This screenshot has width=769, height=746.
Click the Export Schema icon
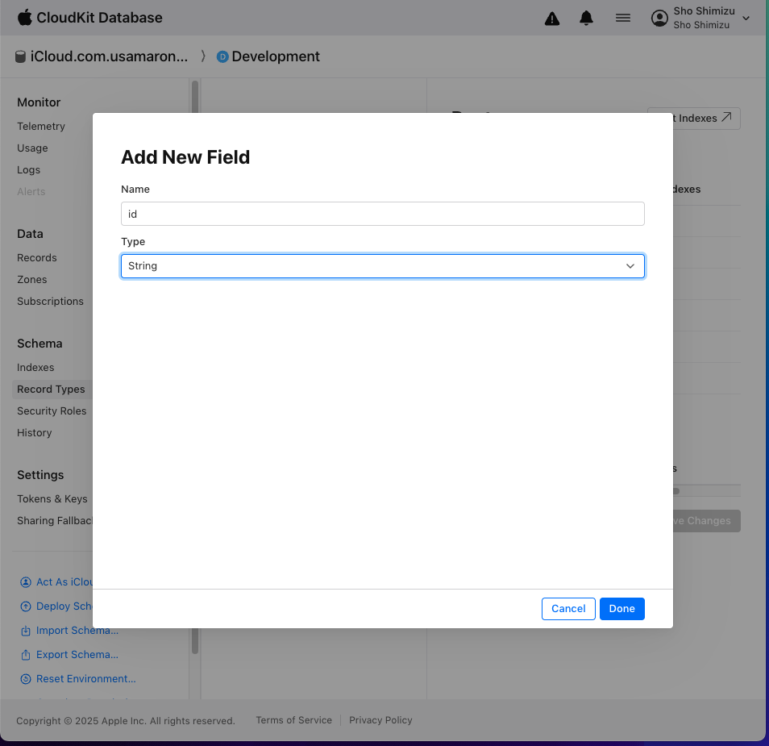(x=26, y=655)
